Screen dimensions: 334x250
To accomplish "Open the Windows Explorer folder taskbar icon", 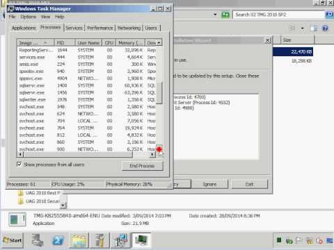I will coord(79,240).
